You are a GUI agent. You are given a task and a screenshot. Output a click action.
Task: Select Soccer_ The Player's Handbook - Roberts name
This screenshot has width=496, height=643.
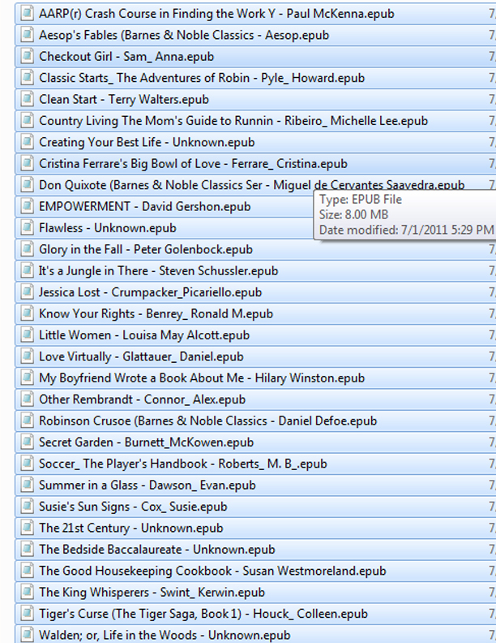[183, 464]
